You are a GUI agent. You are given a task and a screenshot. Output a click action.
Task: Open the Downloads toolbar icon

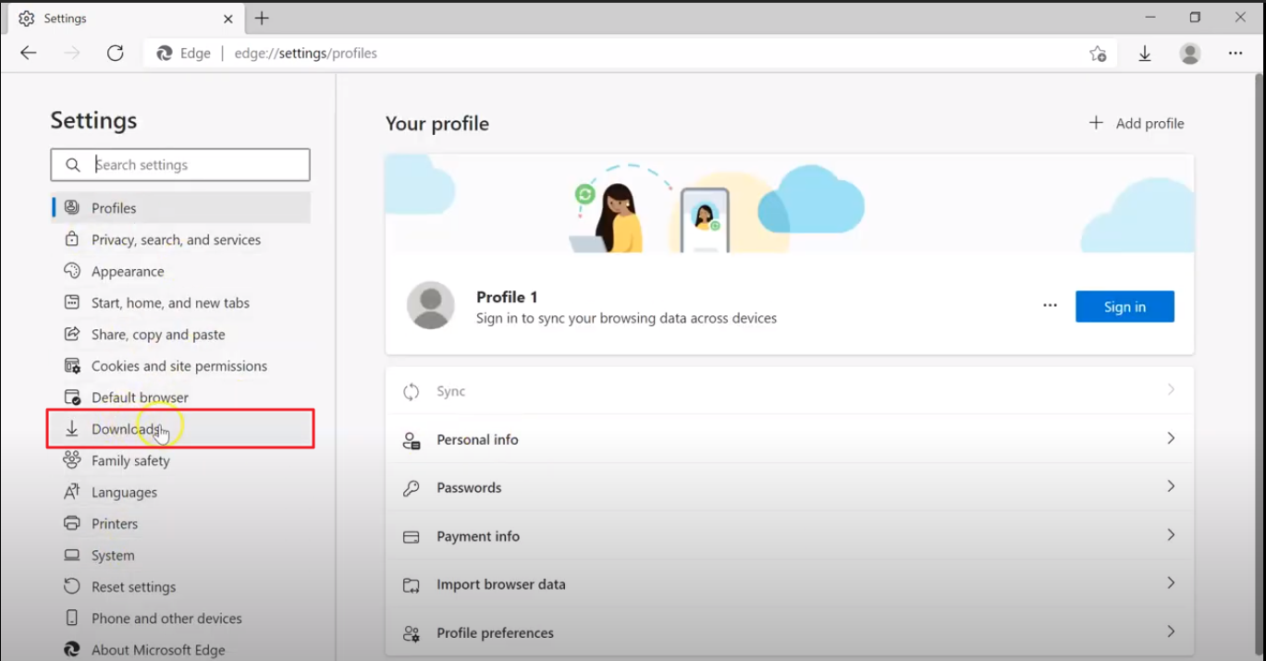(x=1145, y=54)
